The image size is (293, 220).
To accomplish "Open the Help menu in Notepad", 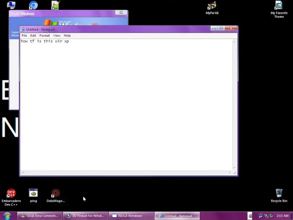I will 67,36.
